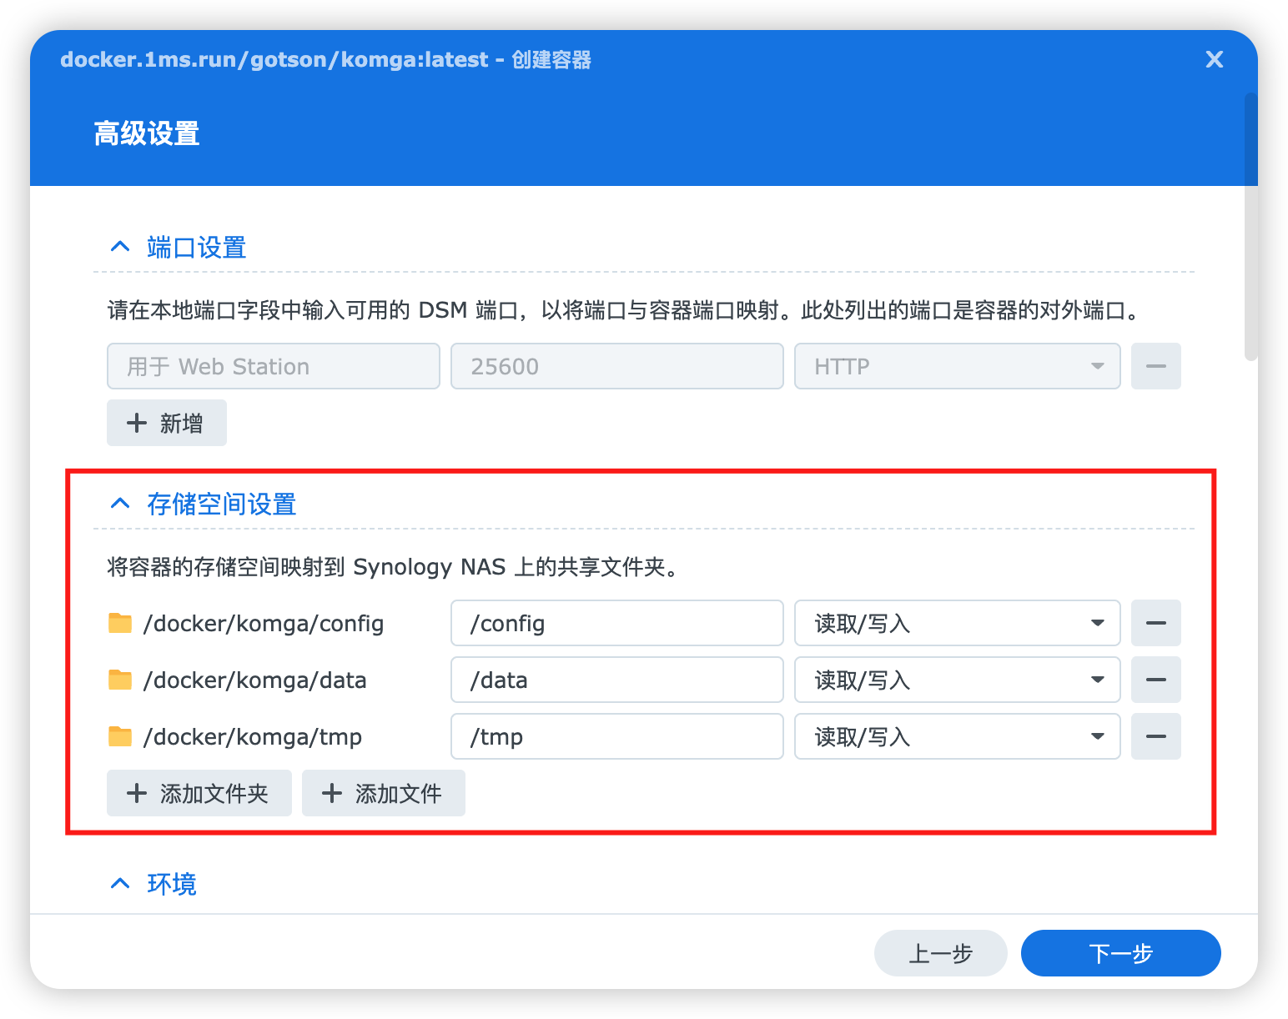Remove the /docker/komga/config volume mapping
The height and width of the screenshot is (1019, 1288).
tap(1155, 623)
